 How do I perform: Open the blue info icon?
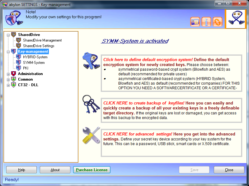(x=206, y=22)
